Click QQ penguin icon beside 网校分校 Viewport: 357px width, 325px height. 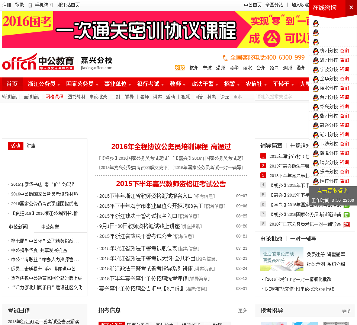click(x=316, y=181)
